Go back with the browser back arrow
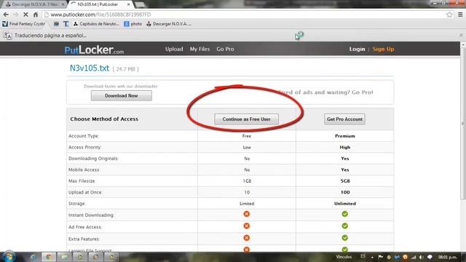 (6, 15)
